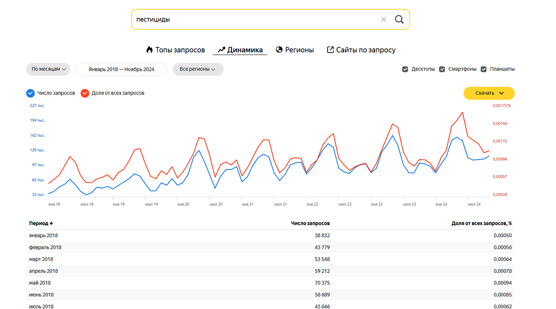This screenshot has width=556, height=309.
Task: Open the date range picker Январь 2018 — Ноябрь 2024
Action: 121,69
